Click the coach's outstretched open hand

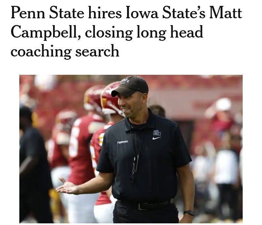point(66,186)
